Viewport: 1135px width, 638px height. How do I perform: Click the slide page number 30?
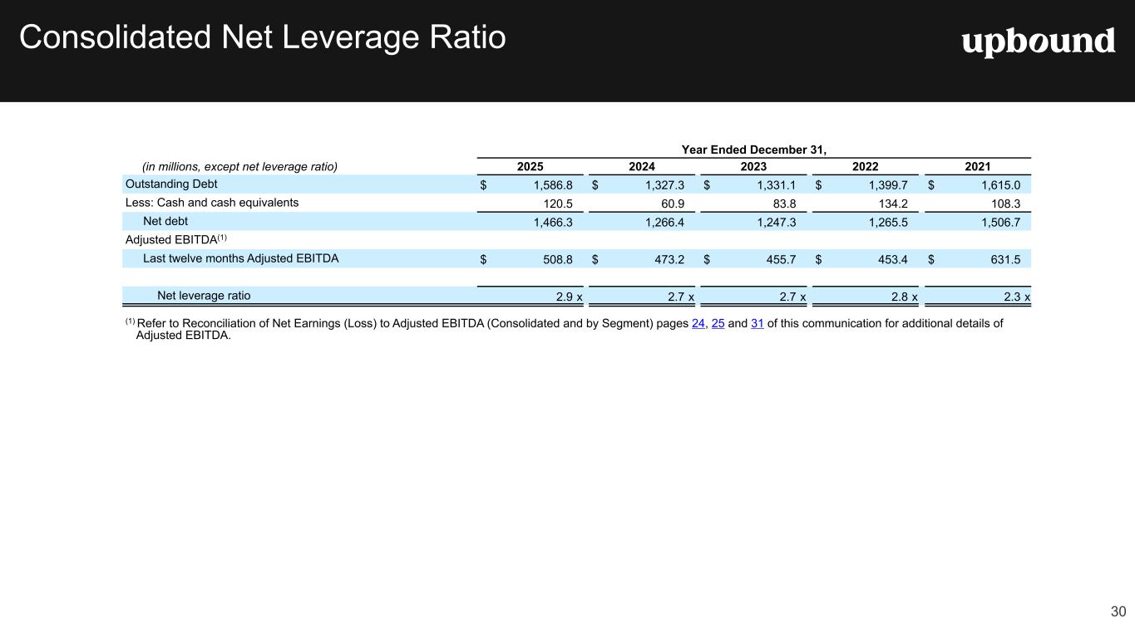(x=1118, y=612)
